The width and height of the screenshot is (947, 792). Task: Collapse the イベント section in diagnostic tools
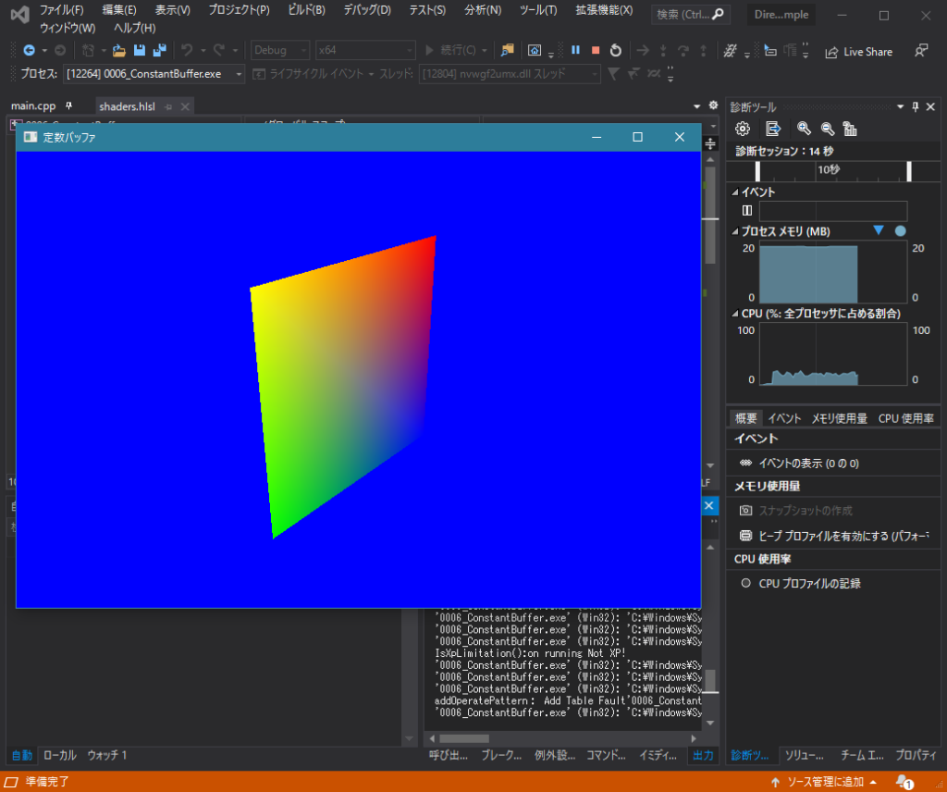point(735,192)
